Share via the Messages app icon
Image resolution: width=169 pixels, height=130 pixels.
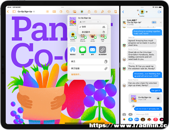pos(82,50)
